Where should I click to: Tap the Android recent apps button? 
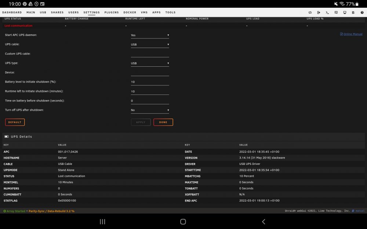pyautogui.click(x=102, y=222)
